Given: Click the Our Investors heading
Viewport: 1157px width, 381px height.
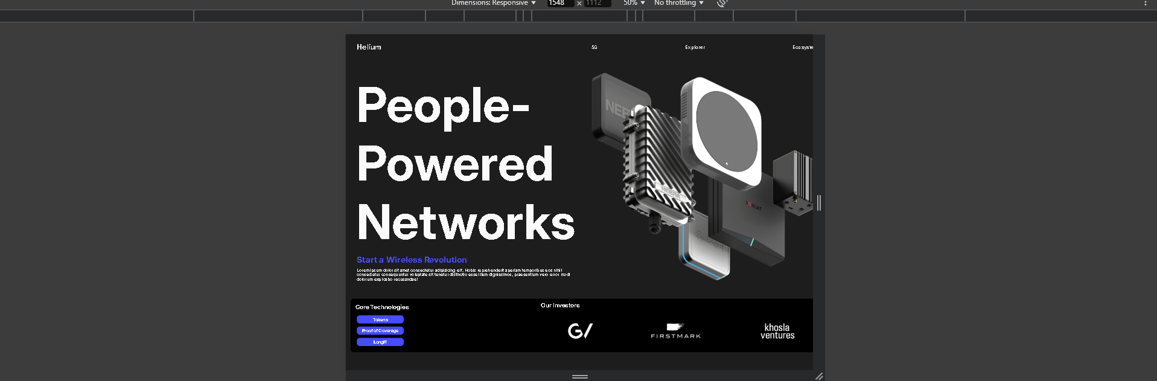Looking at the screenshot, I should 560,306.
